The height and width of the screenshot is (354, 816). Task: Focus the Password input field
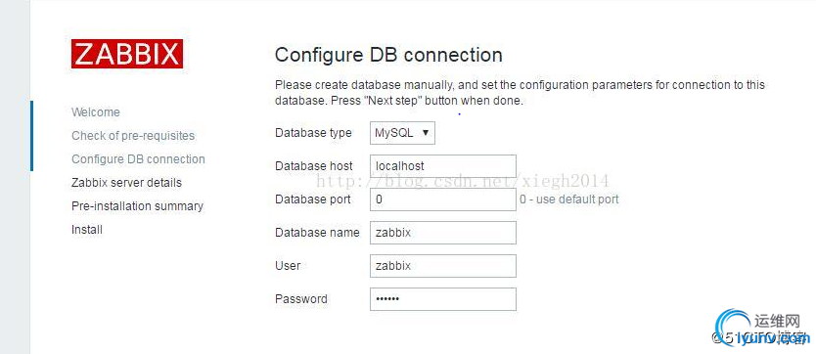click(443, 299)
